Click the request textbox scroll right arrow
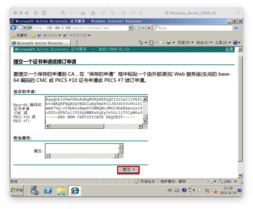This screenshot has height=209, width=253. tap(140, 126)
